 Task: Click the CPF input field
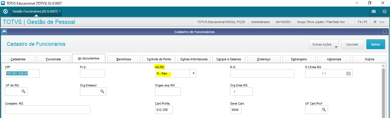[22, 73]
